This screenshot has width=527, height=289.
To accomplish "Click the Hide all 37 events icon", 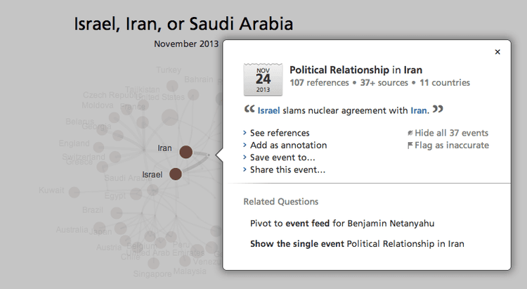I will tap(410, 133).
